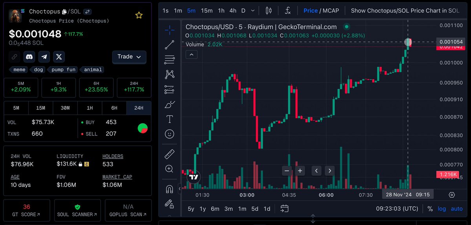This screenshot has width=471, height=225.
Task: Open chart settings gear near time axis
Action: (x=452, y=195)
